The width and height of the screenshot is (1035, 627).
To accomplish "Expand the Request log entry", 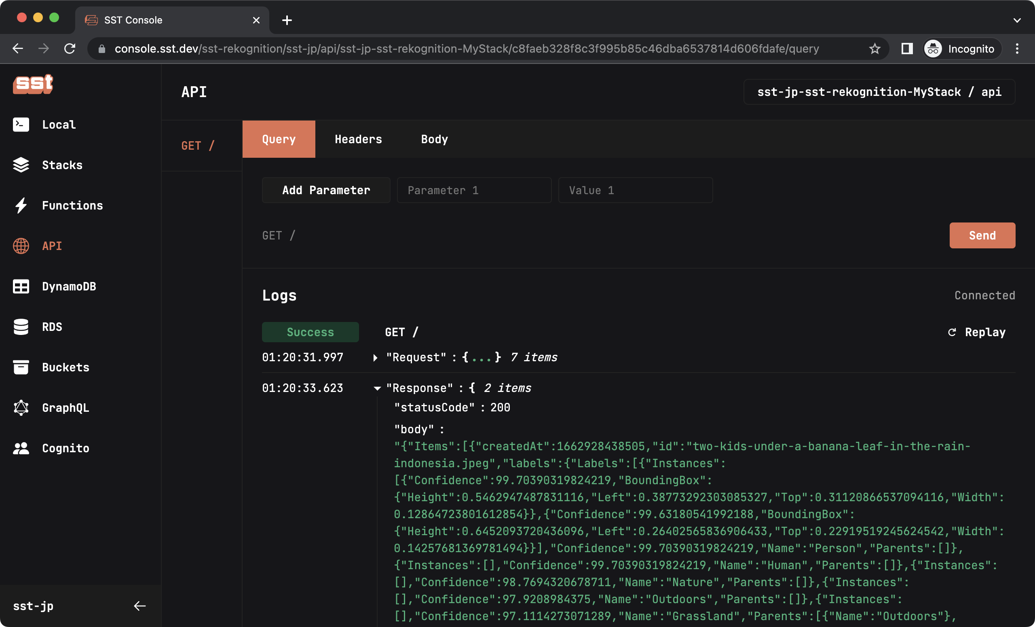I will pyautogui.click(x=375, y=358).
